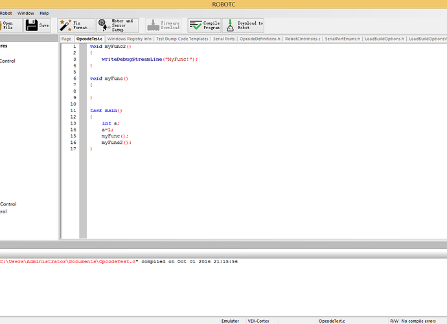
Task: Click line number 17 in the gutter
Action: [73, 149]
